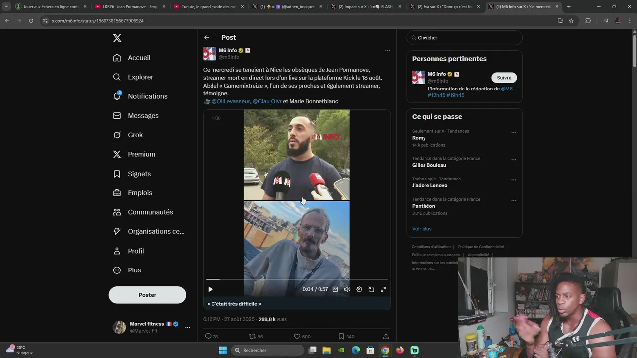Click the Poster button
The image size is (637, 358).
coord(147,295)
